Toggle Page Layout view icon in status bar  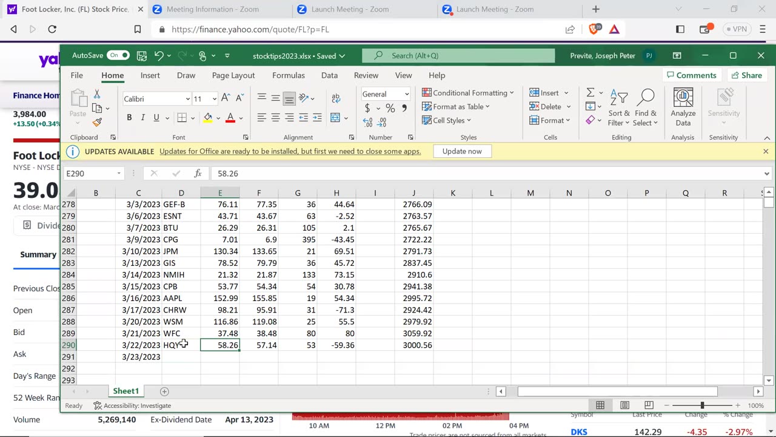624,405
